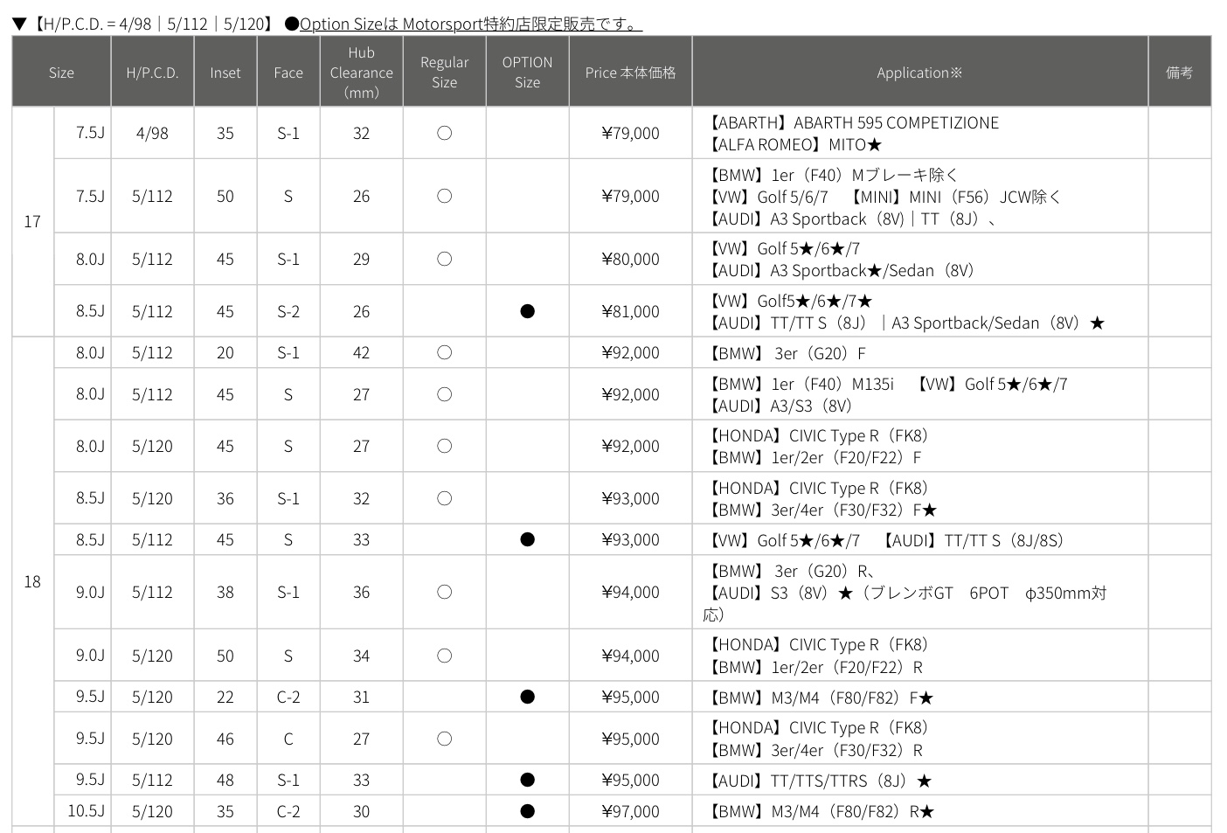Select the "Application※" column header

point(919,73)
